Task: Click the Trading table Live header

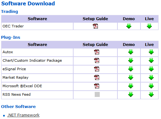Action: point(149,19)
